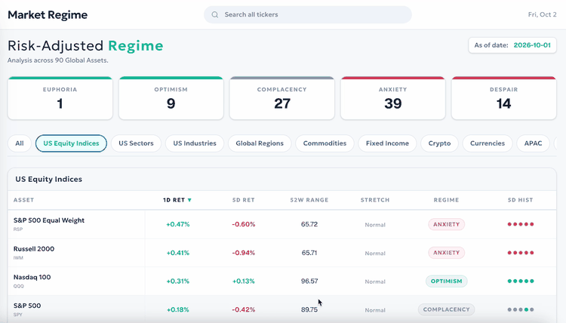Viewport: 566px width, 323px height.
Task: Click the 96.57 52W range value
Action: point(309,281)
